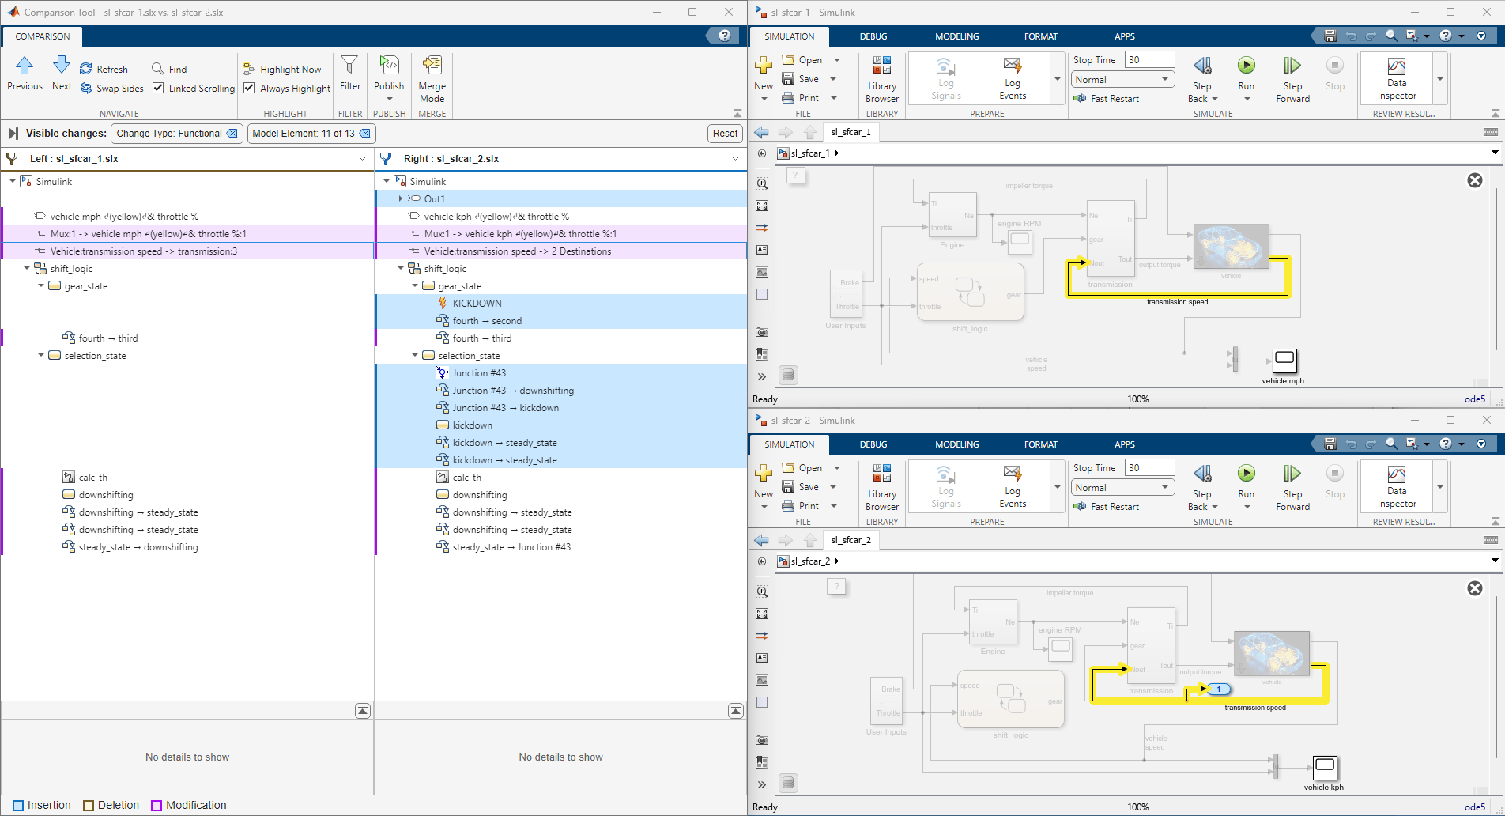Open the Normal simulation mode dropdown in sl_sfcar_1

(1122, 80)
